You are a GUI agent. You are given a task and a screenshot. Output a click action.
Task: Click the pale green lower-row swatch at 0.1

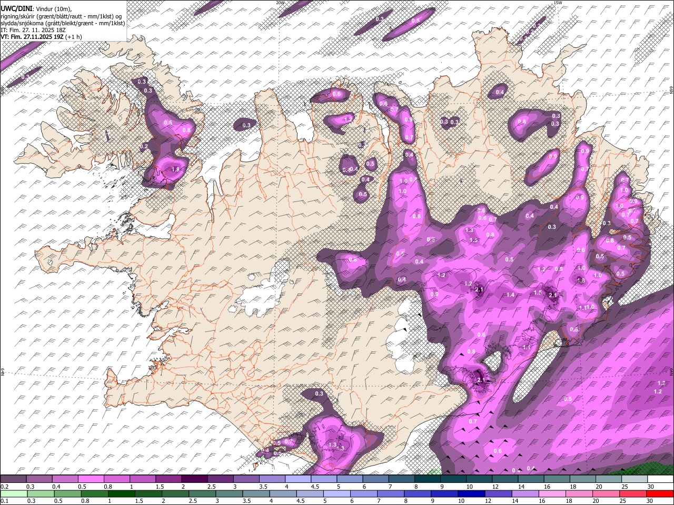pos(13,494)
